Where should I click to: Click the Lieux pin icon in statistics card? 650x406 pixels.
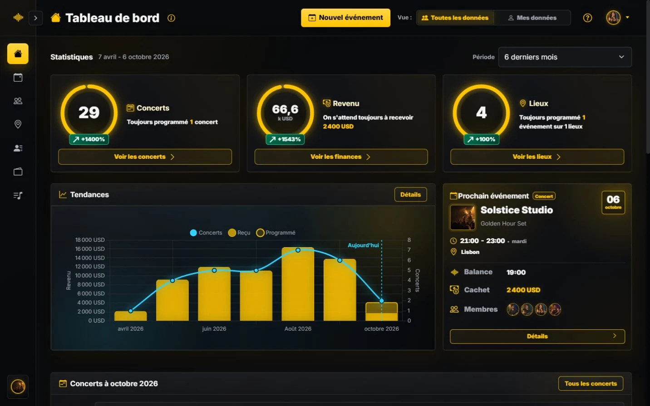tap(523, 103)
